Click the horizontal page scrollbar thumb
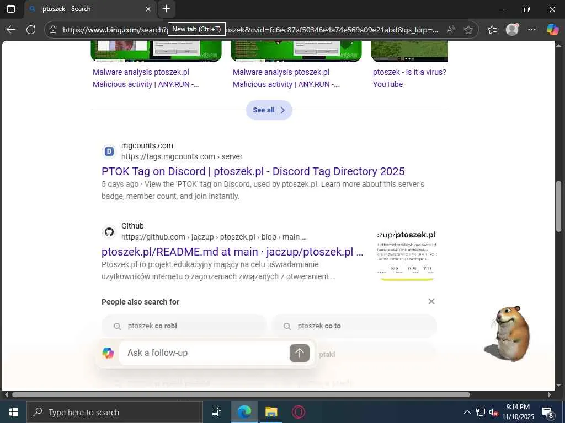 (241, 394)
